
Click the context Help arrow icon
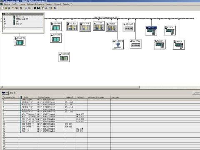[x=55, y=8]
